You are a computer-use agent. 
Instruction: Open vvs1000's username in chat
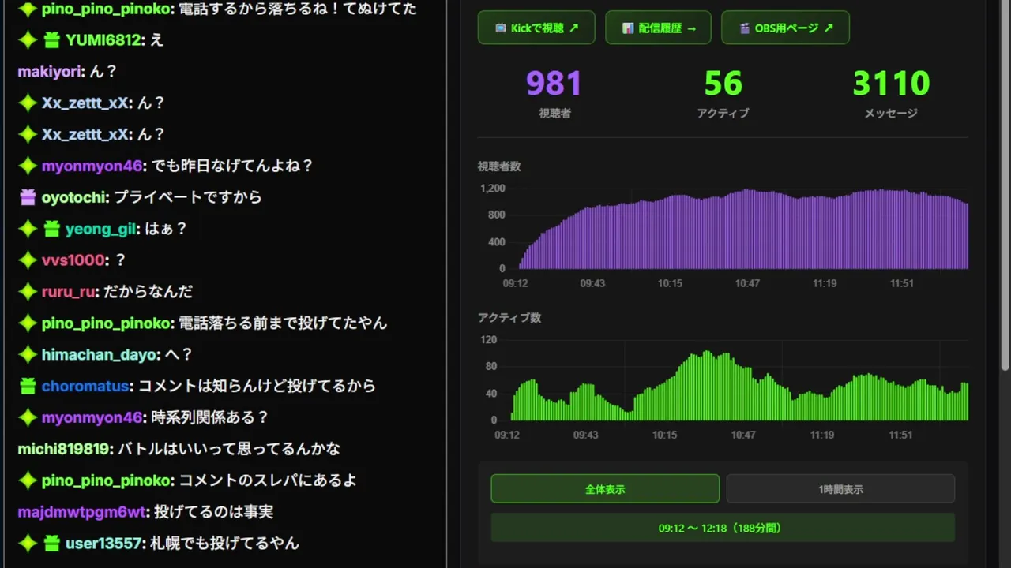(x=73, y=260)
